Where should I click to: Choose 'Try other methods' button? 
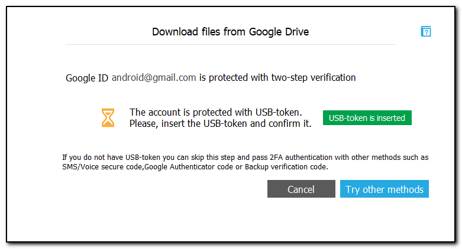click(385, 189)
